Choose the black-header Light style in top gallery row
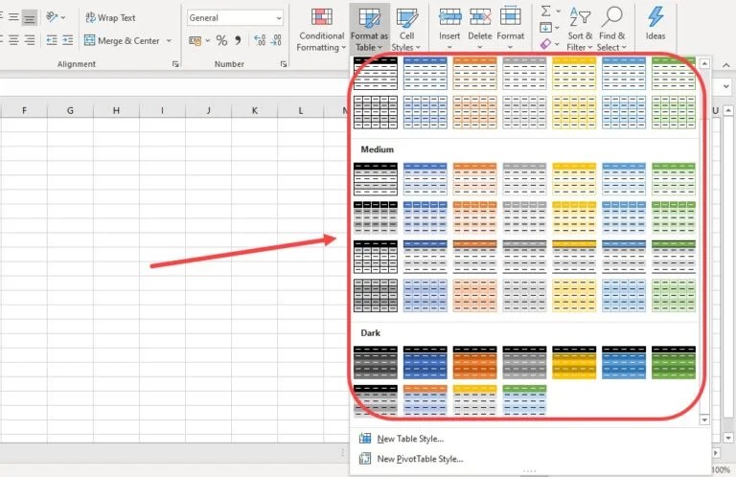The width and height of the screenshot is (736, 477). pos(375,73)
